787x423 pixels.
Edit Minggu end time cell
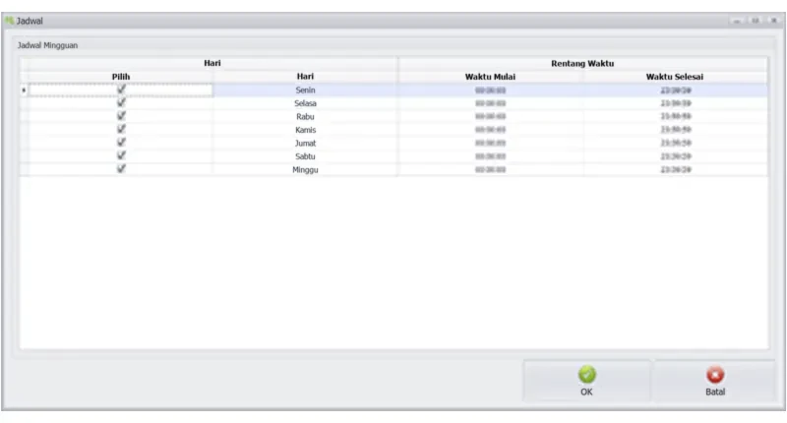(675, 169)
